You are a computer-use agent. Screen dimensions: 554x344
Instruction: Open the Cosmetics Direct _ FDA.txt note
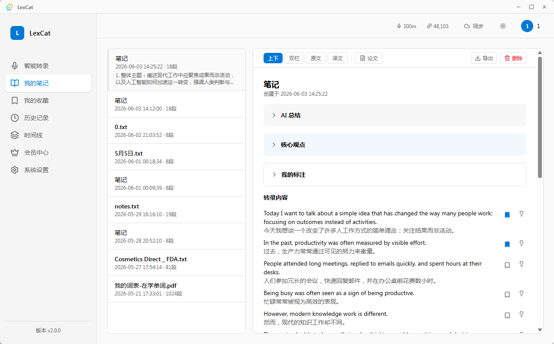tap(177, 263)
